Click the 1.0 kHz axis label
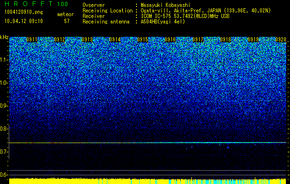 (x=4, y=83)
